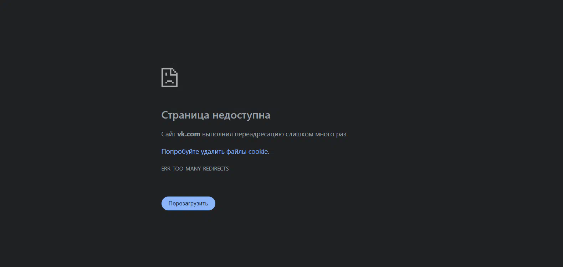
Task: Click the word слишком in the message
Action: click(x=300, y=134)
